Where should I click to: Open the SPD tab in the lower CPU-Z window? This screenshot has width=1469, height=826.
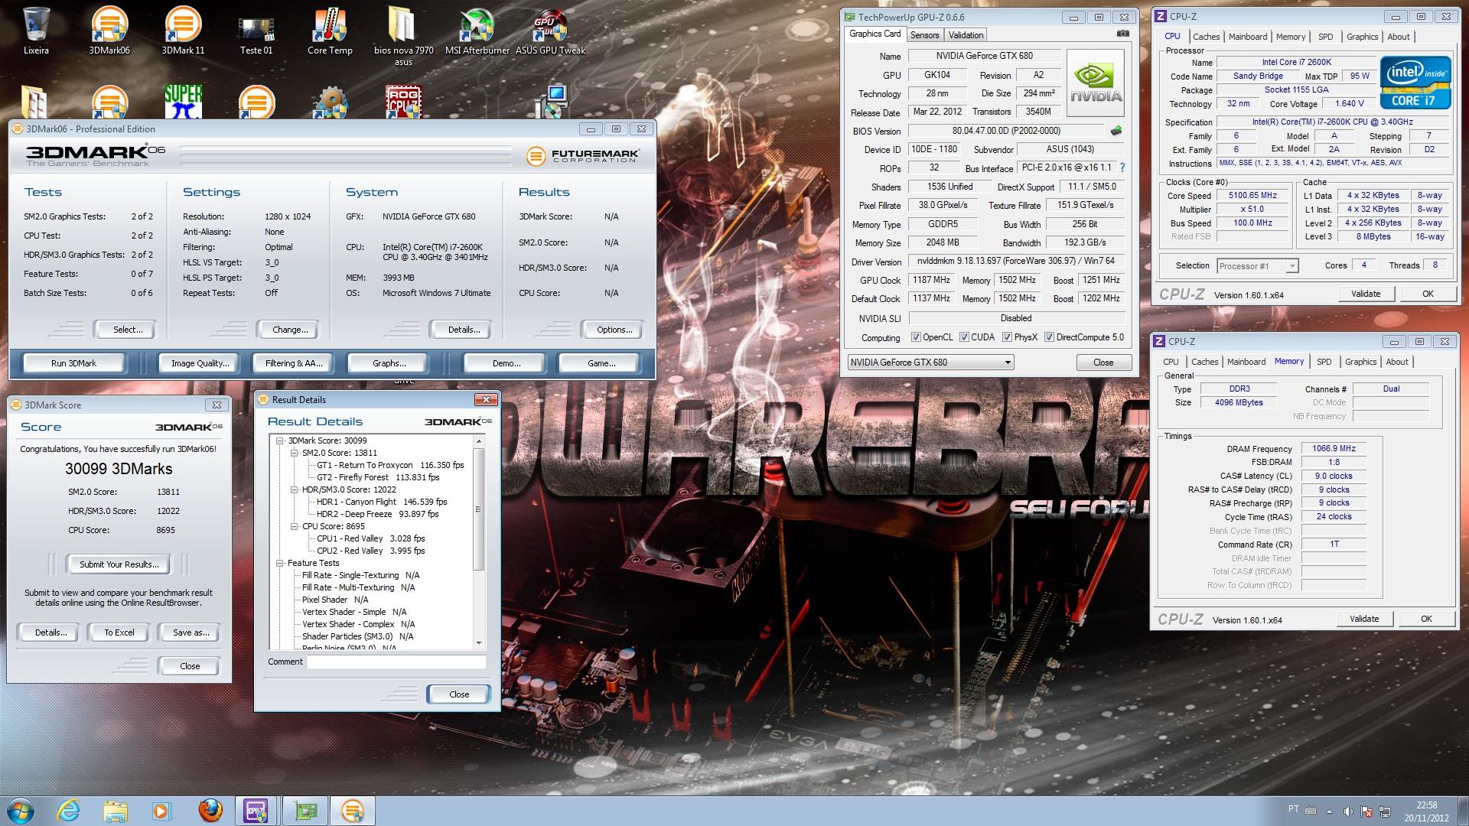[x=1324, y=362]
